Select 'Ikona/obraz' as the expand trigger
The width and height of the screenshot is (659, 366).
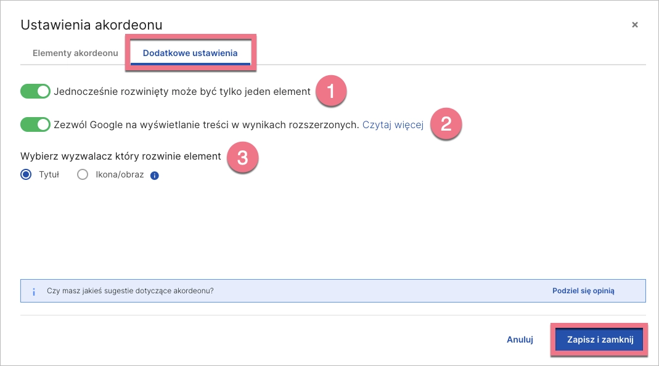pyautogui.click(x=82, y=174)
